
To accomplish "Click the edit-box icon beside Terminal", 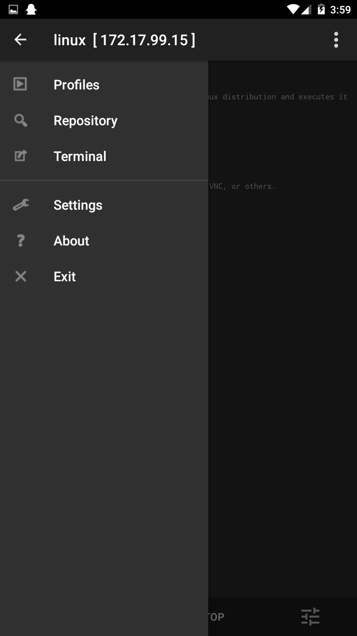I will pos(20,156).
